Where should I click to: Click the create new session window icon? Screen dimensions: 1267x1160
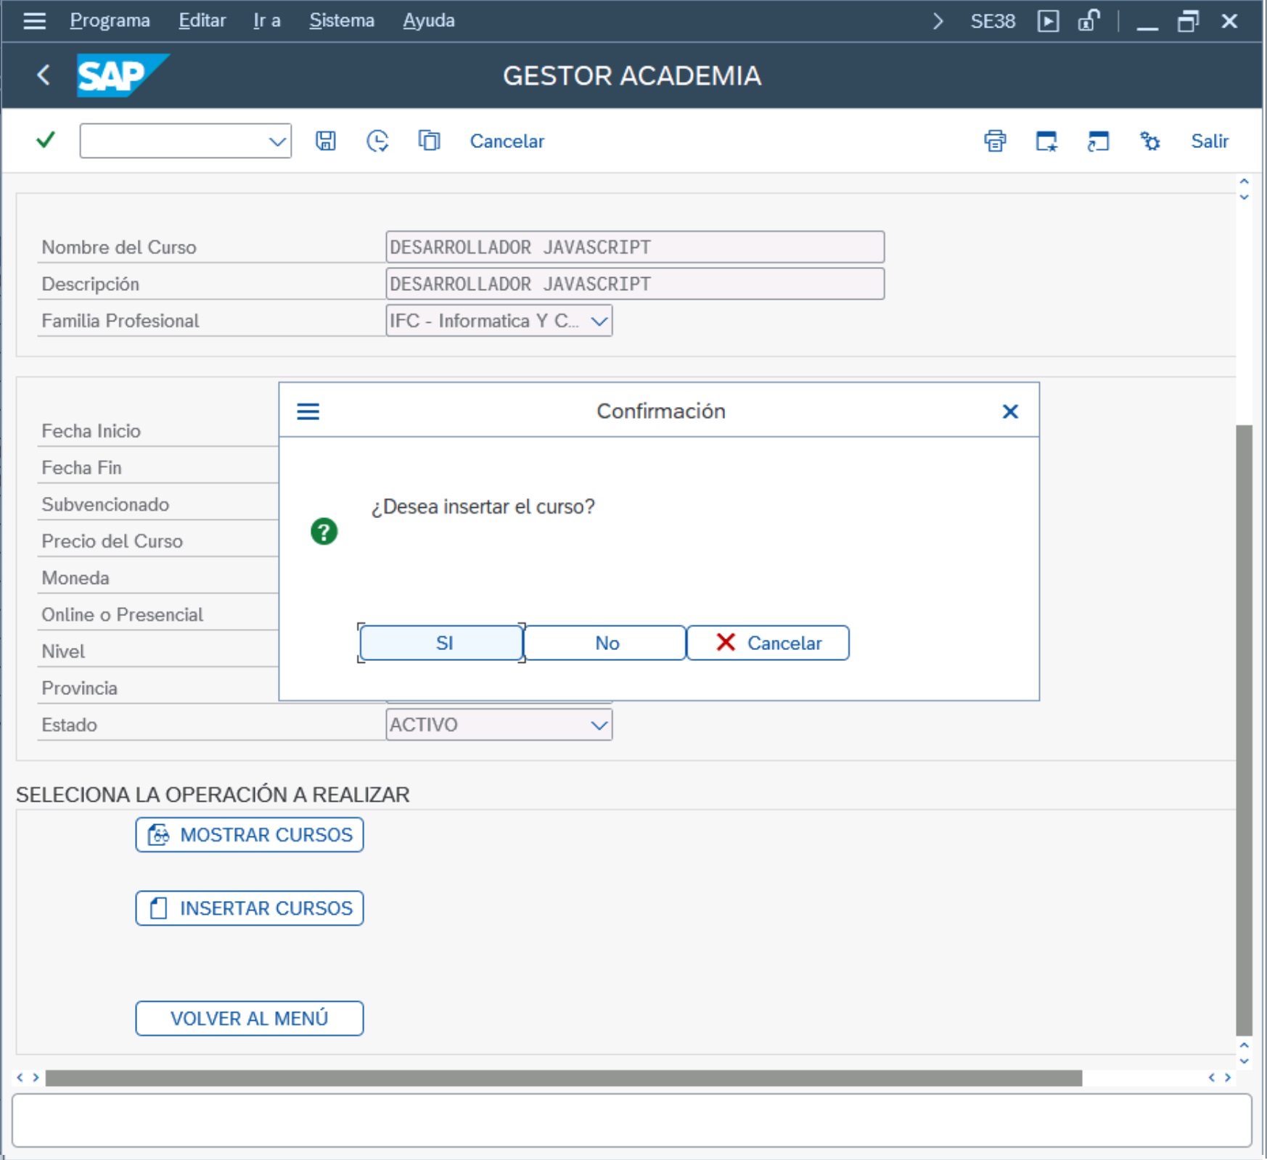tap(1046, 141)
